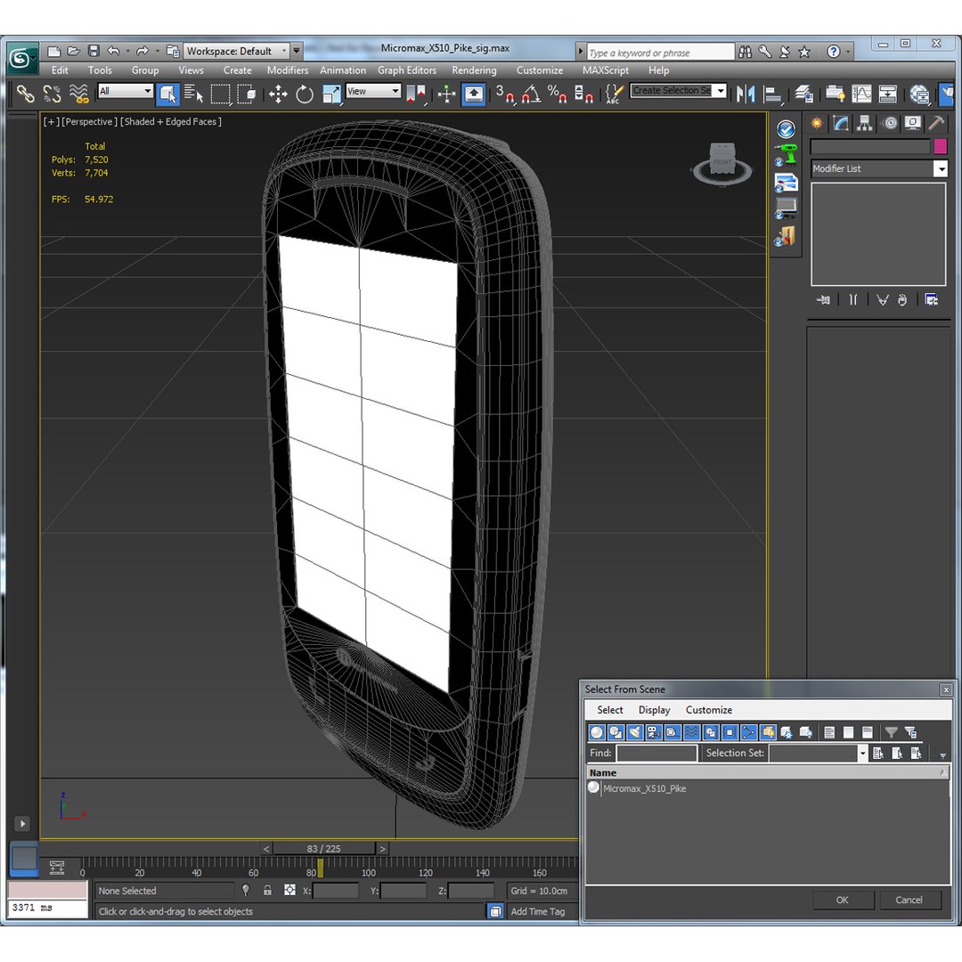This screenshot has height=962, width=962.
Task: Click OK in Select From Scene dialog
Action: coord(843,900)
